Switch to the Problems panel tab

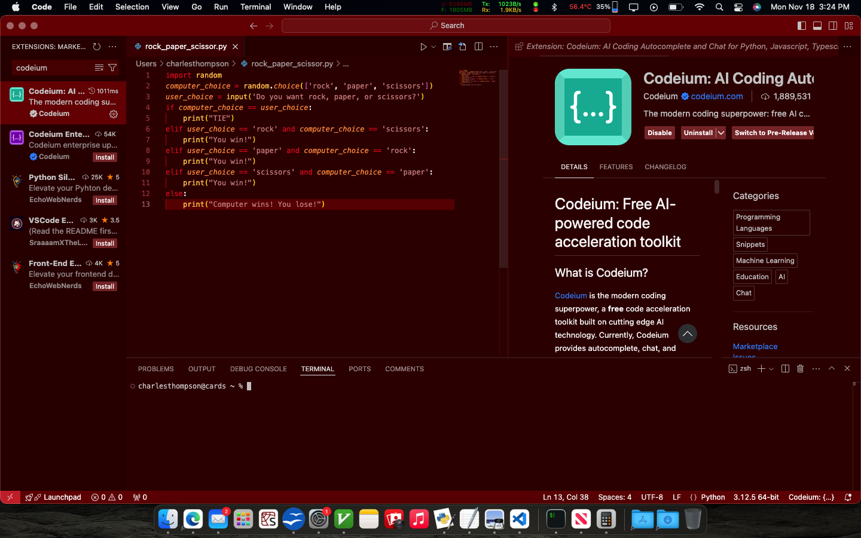click(155, 369)
